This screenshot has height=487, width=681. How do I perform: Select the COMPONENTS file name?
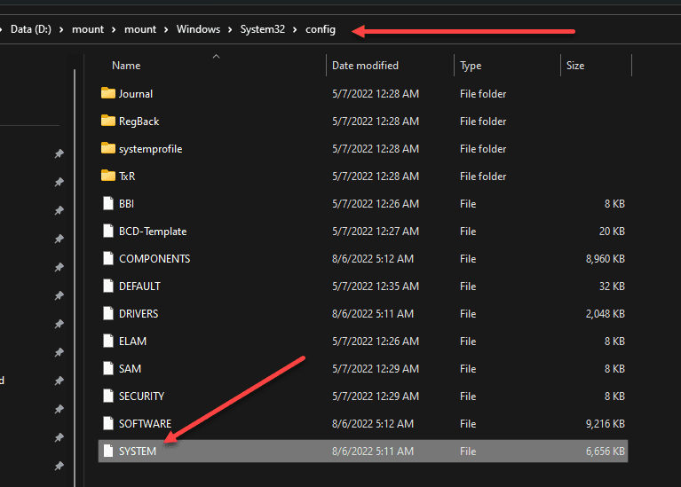(x=154, y=258)
